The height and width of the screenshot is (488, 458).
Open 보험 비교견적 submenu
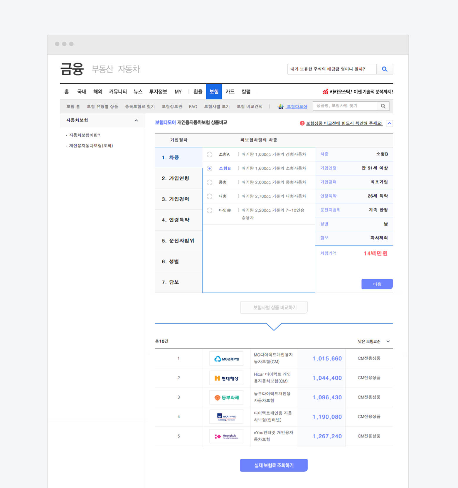250,107
